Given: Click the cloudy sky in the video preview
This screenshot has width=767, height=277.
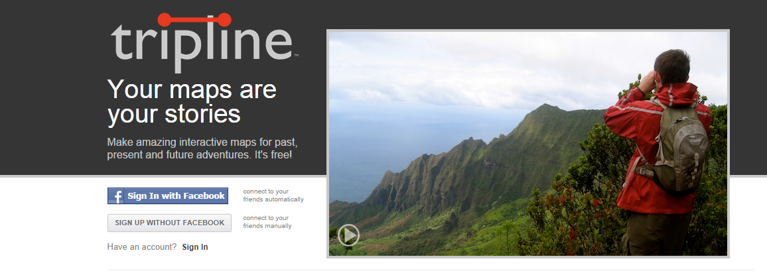Looking at the screenshot, I should click(464, 66).
